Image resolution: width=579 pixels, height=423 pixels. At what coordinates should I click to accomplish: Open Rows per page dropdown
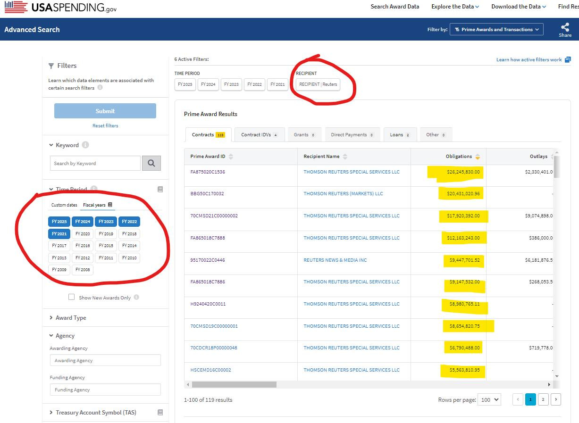pos(489,399)
